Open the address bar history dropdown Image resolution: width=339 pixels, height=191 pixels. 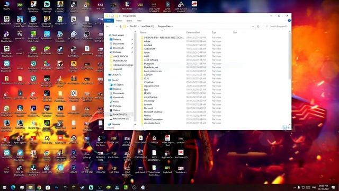pos(253,27)
